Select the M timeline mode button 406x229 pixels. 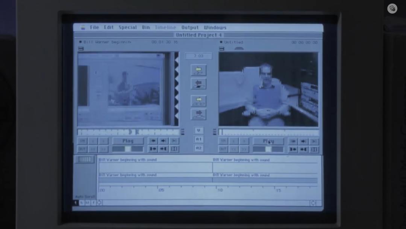[88, 203]
